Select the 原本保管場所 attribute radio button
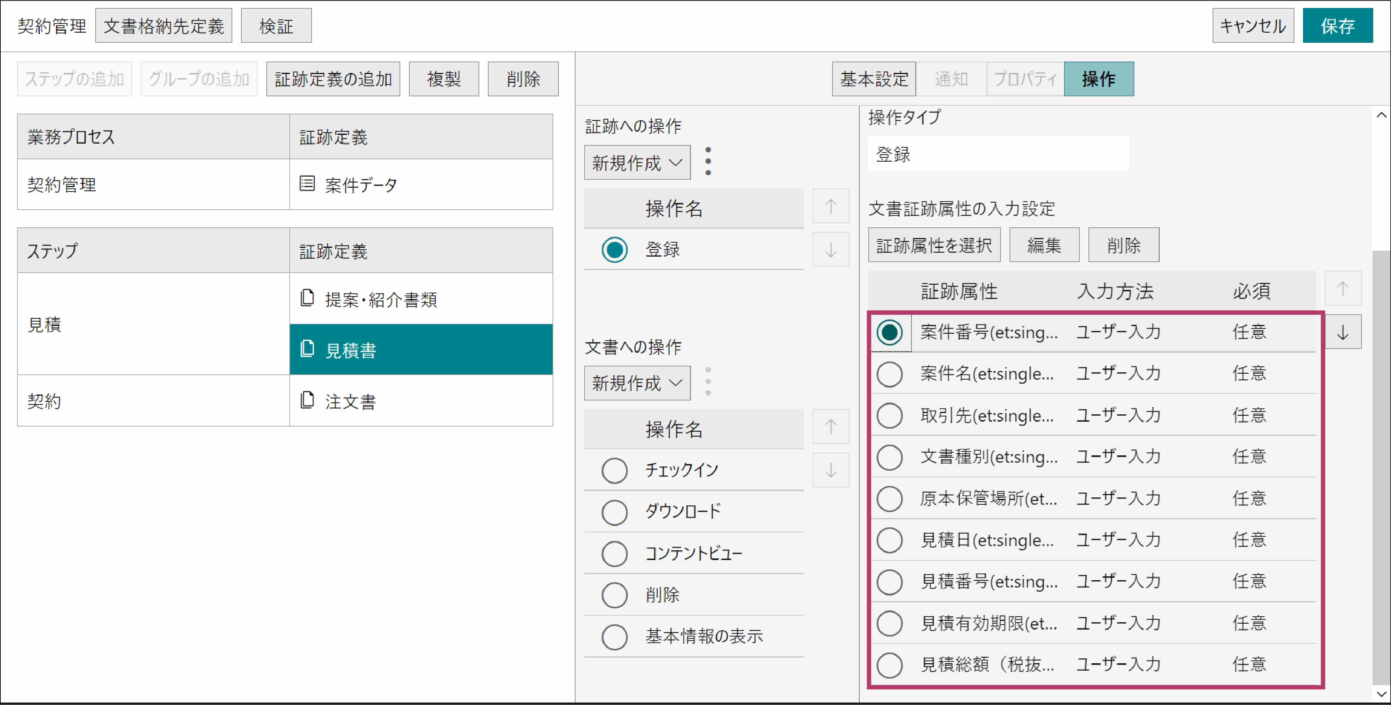The width and height of the screenshot is (1391, 705). click(889, 499)
